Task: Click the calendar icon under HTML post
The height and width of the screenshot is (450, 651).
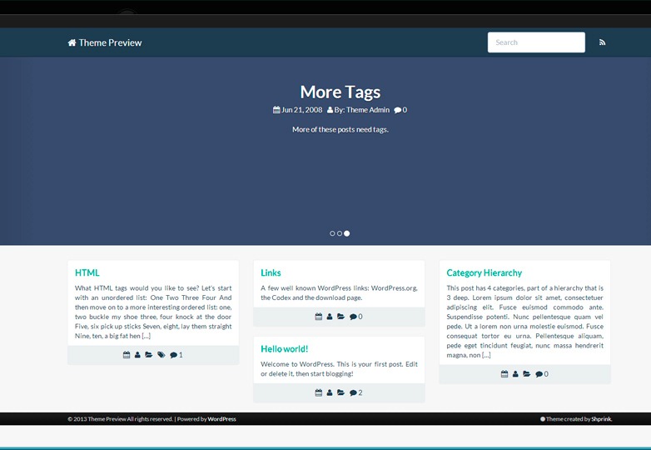Action: click(x=127, y=355)
